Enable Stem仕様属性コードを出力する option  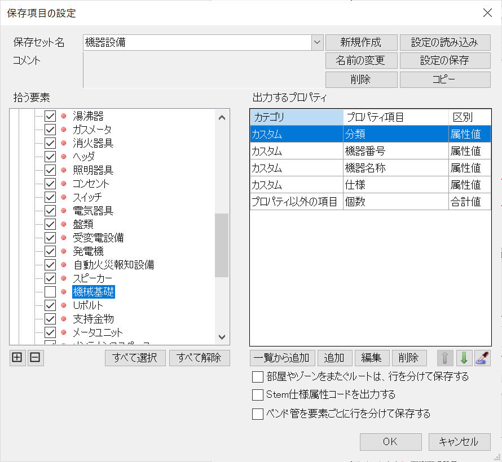[x=258, y=395]
